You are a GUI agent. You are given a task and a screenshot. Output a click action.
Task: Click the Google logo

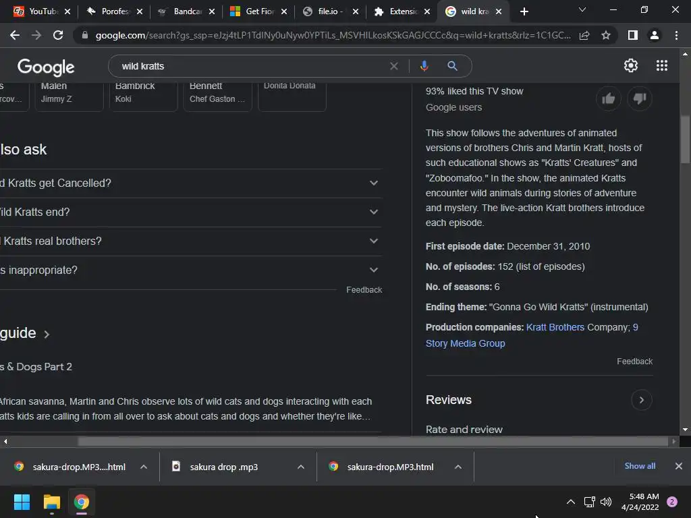click(x=46, y=67)
